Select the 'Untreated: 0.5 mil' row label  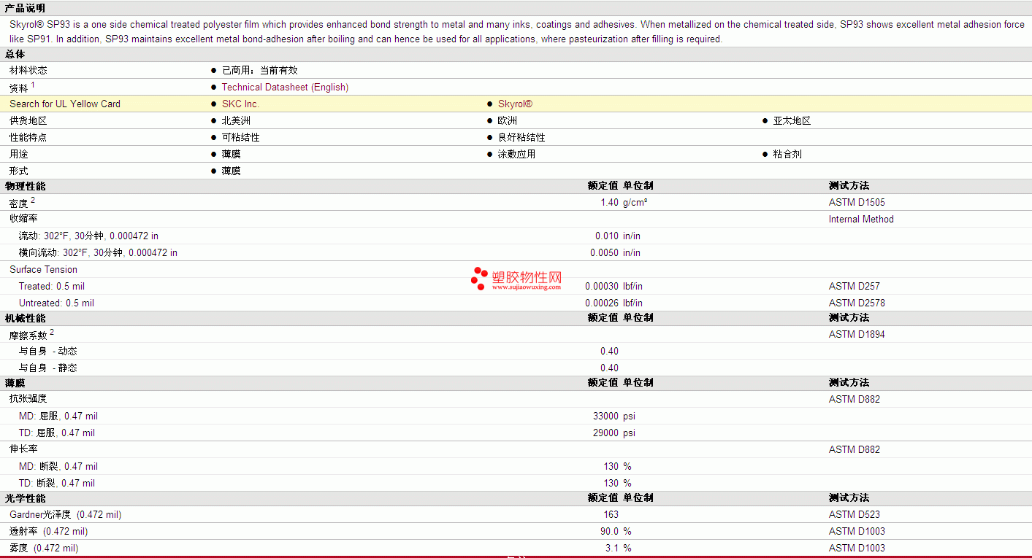56,303
